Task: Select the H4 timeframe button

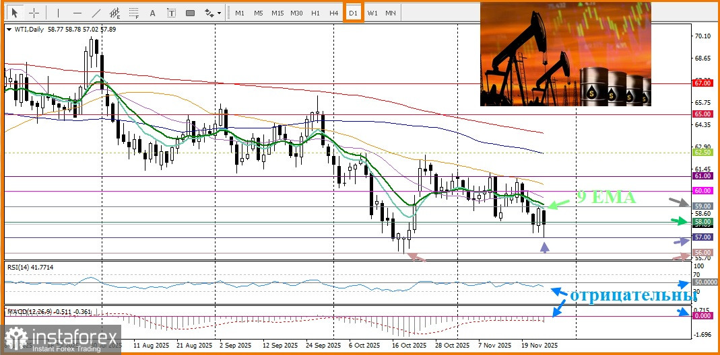Action: (x=334, y=13)
